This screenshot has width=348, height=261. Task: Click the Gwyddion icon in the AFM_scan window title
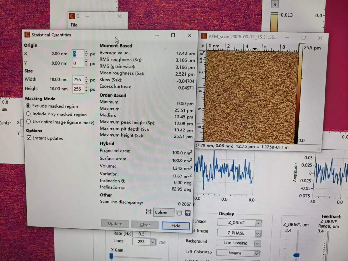[x=204, y=36]
